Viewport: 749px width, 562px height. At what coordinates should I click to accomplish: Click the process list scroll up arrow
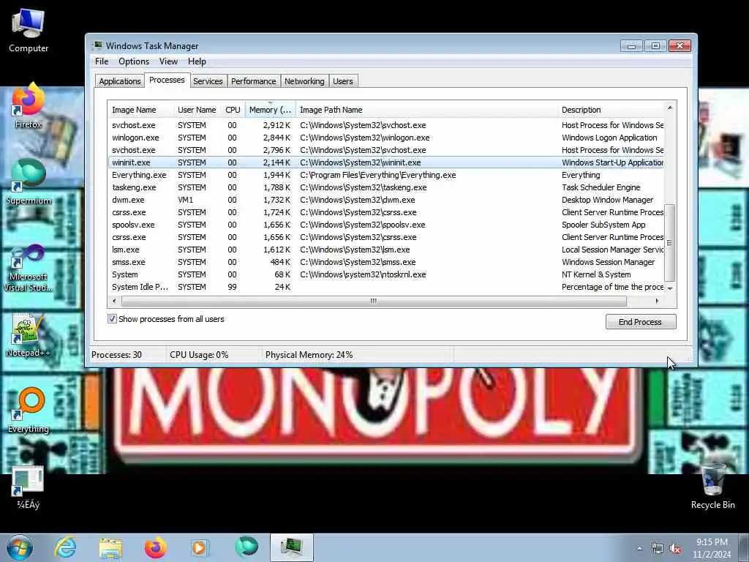670,108
